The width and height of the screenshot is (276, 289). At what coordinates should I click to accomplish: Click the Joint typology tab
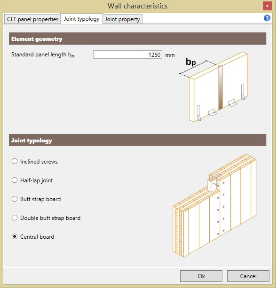pyautogui.click(x=81, y=19)
